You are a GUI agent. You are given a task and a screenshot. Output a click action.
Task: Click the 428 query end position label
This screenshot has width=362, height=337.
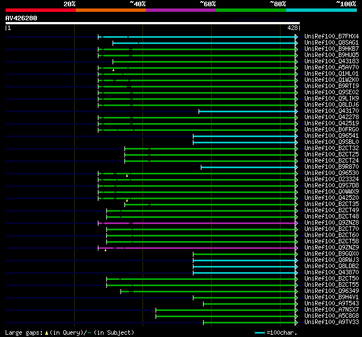292,28
